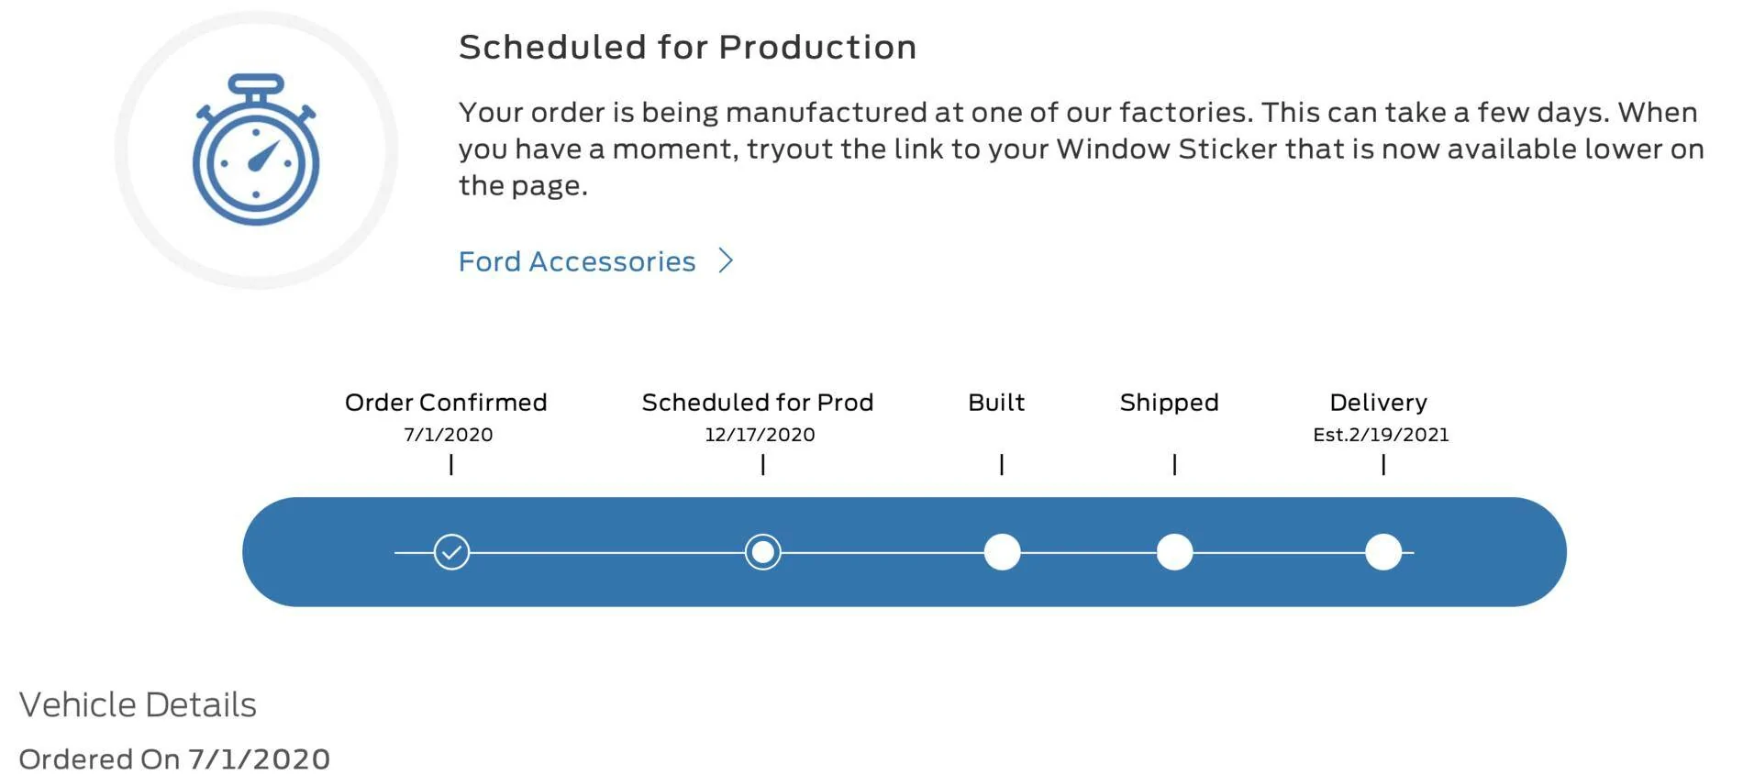The image size is (1743, 775).
Task: Click the blue stopwatch icon
Action: point(256,149)
